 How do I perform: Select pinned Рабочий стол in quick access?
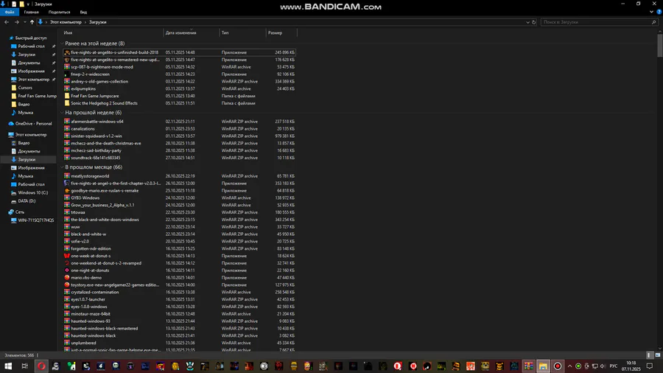click(x=31, y=46)
